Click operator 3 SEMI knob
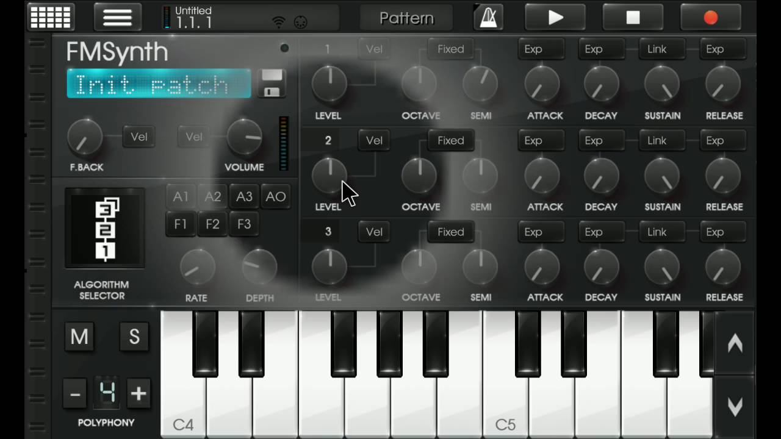This screenshot has width=781, height=439. point(480,266)
